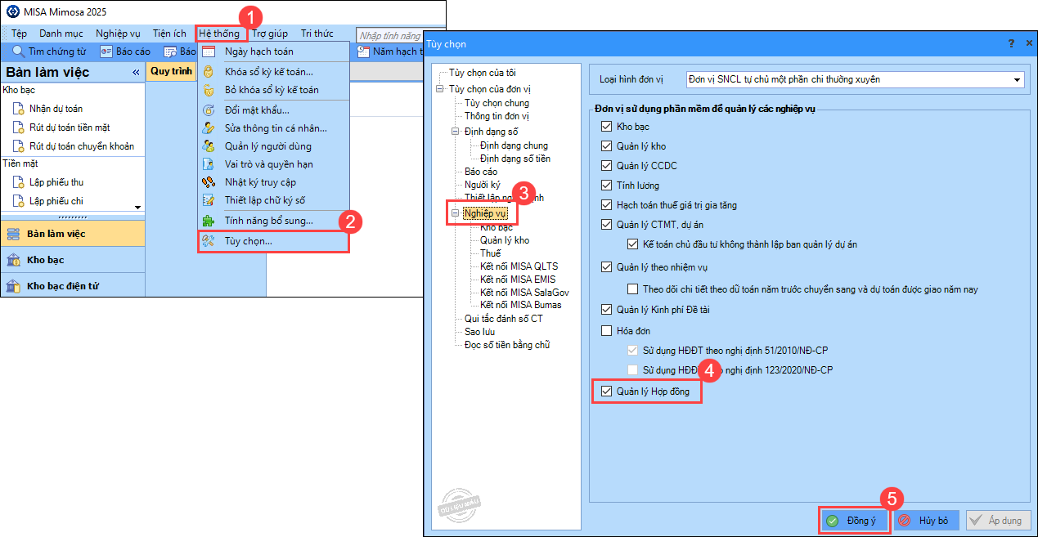The width and height of the screenshot is (1038, 537).
Task: Click the document icon for Rút dự toán chuyển khoản
Action: pyautogui.click(x=18, y=146)
